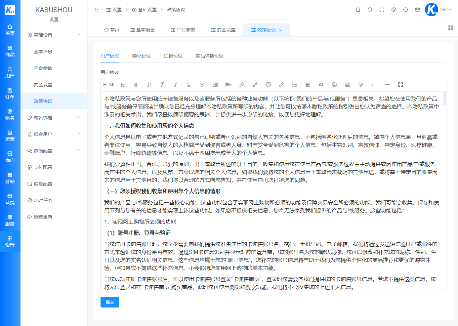Screen dimensions: 458x326
Task: Open the emoji picker in editor
Action: pyautogui.click(x=334, y=85)
